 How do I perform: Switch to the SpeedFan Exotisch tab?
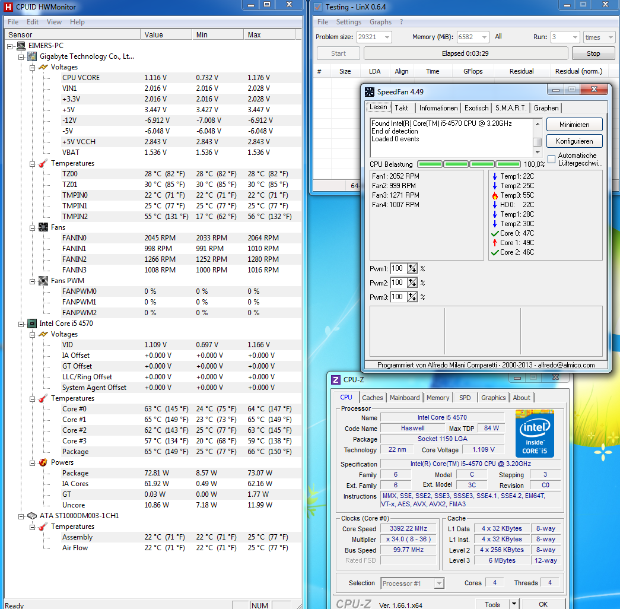476,107
